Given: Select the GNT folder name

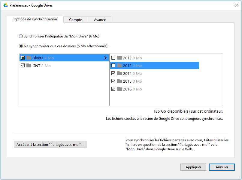Looking at the screenshot, I should coord(36,66).
